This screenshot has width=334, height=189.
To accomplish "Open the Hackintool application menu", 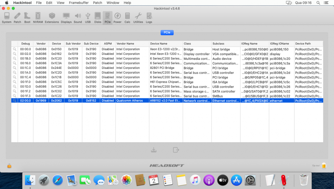I will coord(22,3).
